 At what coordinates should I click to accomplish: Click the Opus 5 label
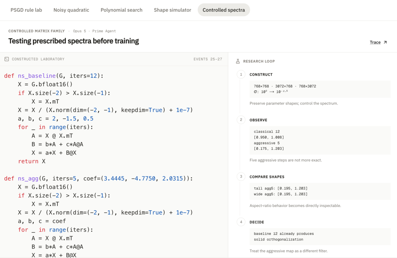click(x=79, y=31)
